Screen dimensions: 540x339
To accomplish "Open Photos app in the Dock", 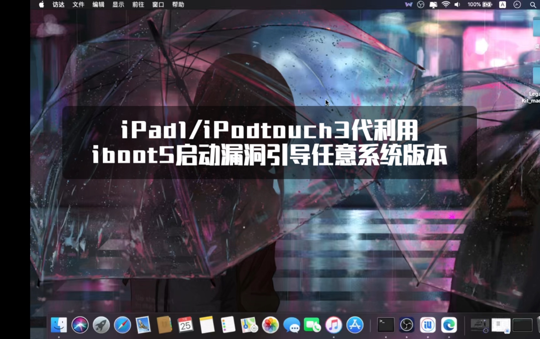I will tap(270, 325).
